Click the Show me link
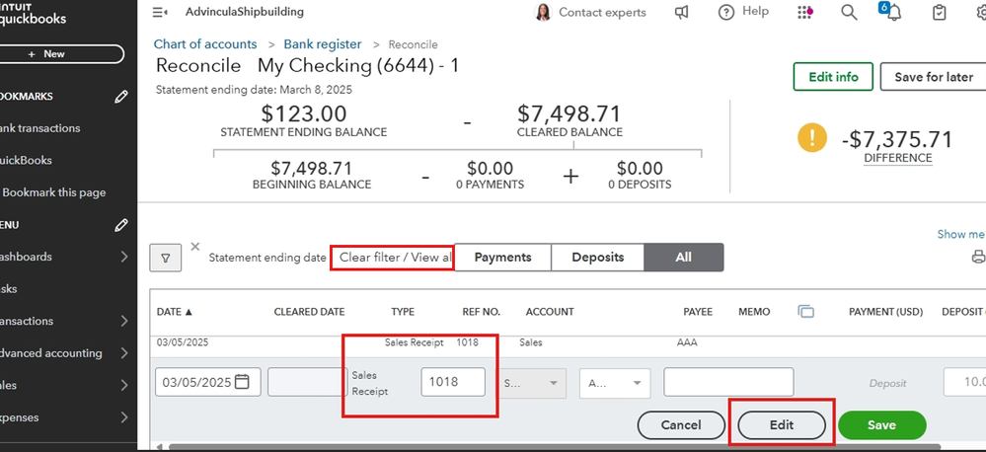 tap(961, 234)
